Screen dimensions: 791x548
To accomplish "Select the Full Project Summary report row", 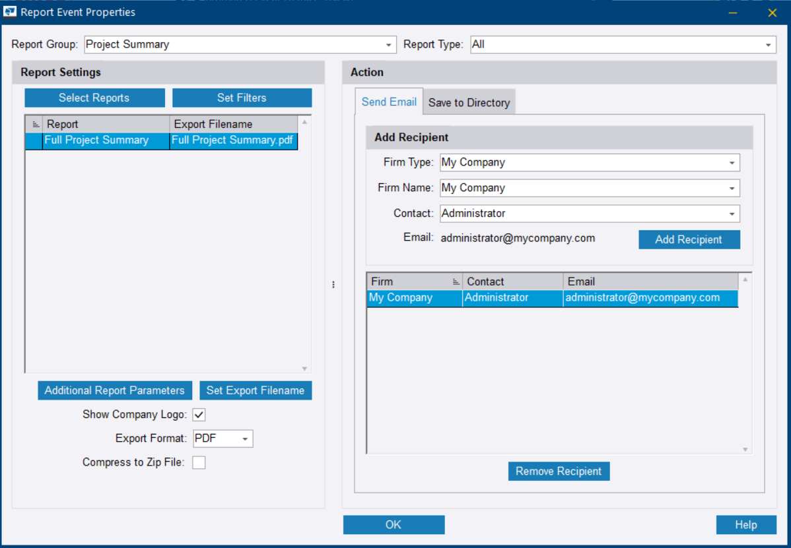I will pos(96,140).
